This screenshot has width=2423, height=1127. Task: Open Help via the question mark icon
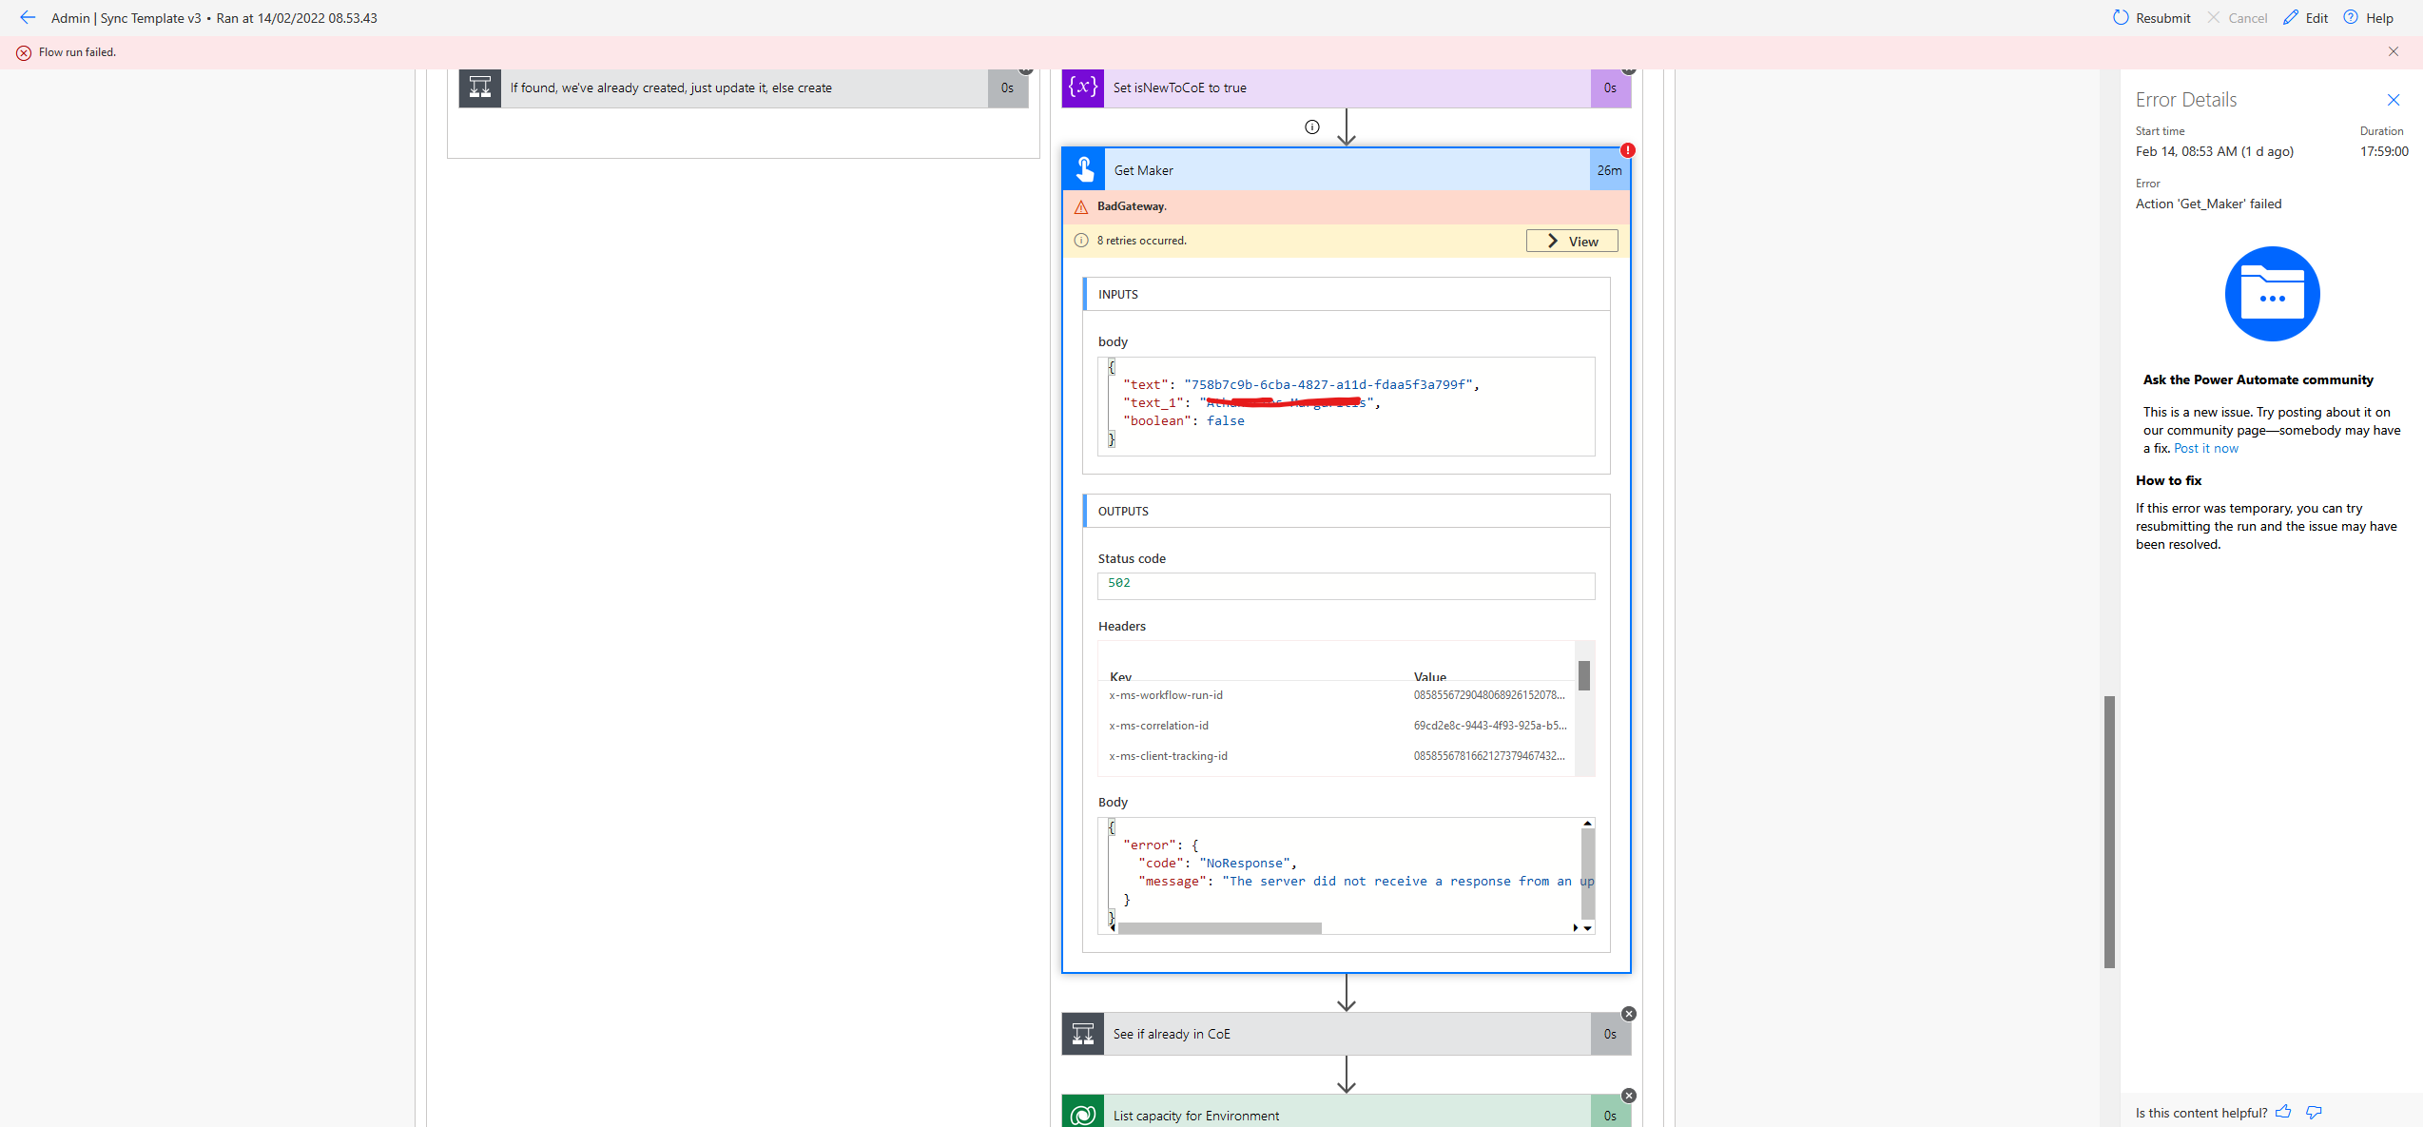[x=2350, y=17]
